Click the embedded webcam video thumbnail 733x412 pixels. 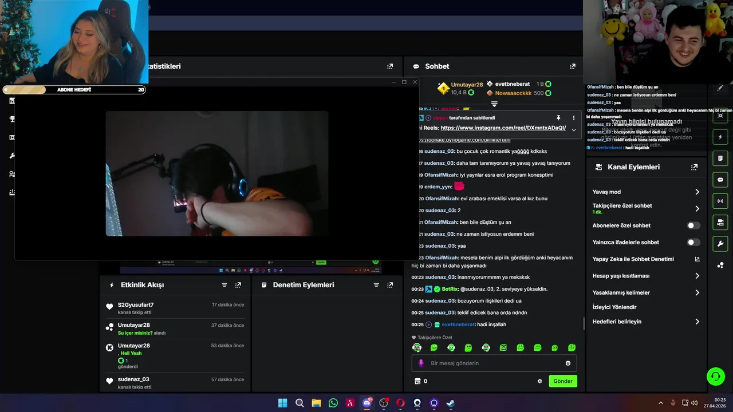point(217,173)
